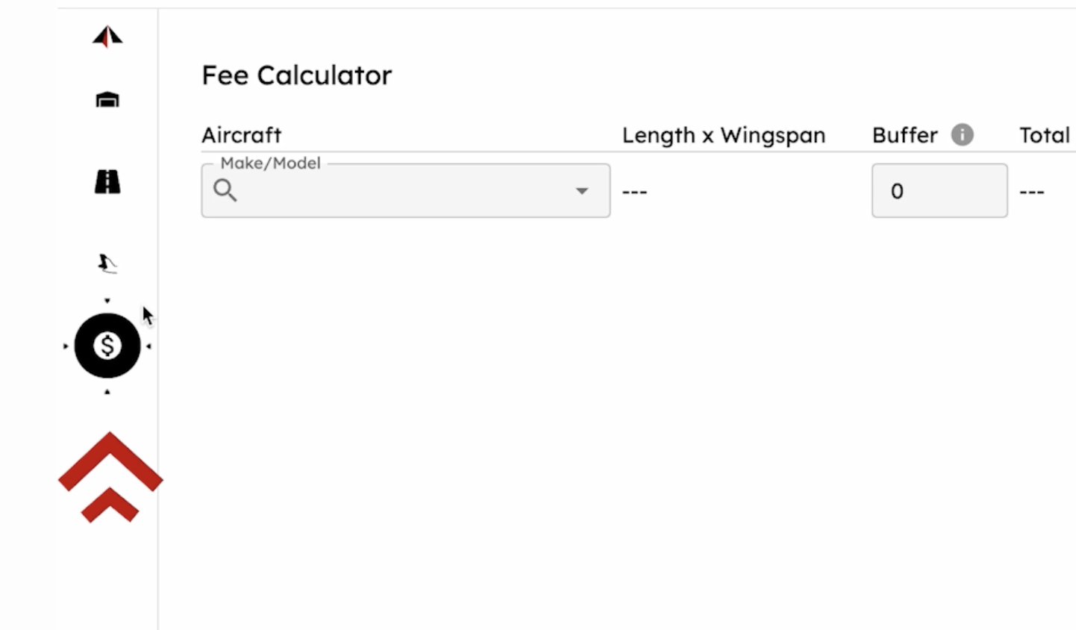Click the Fee Calculator page title
Screen dimensions: 1076x630
296,75
